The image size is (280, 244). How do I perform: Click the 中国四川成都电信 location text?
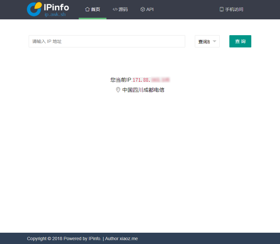143,90
